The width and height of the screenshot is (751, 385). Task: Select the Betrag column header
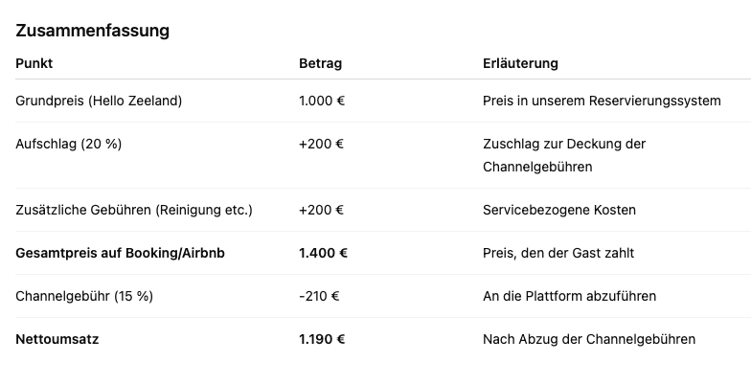pyautogui.click(x=320, y=63)
